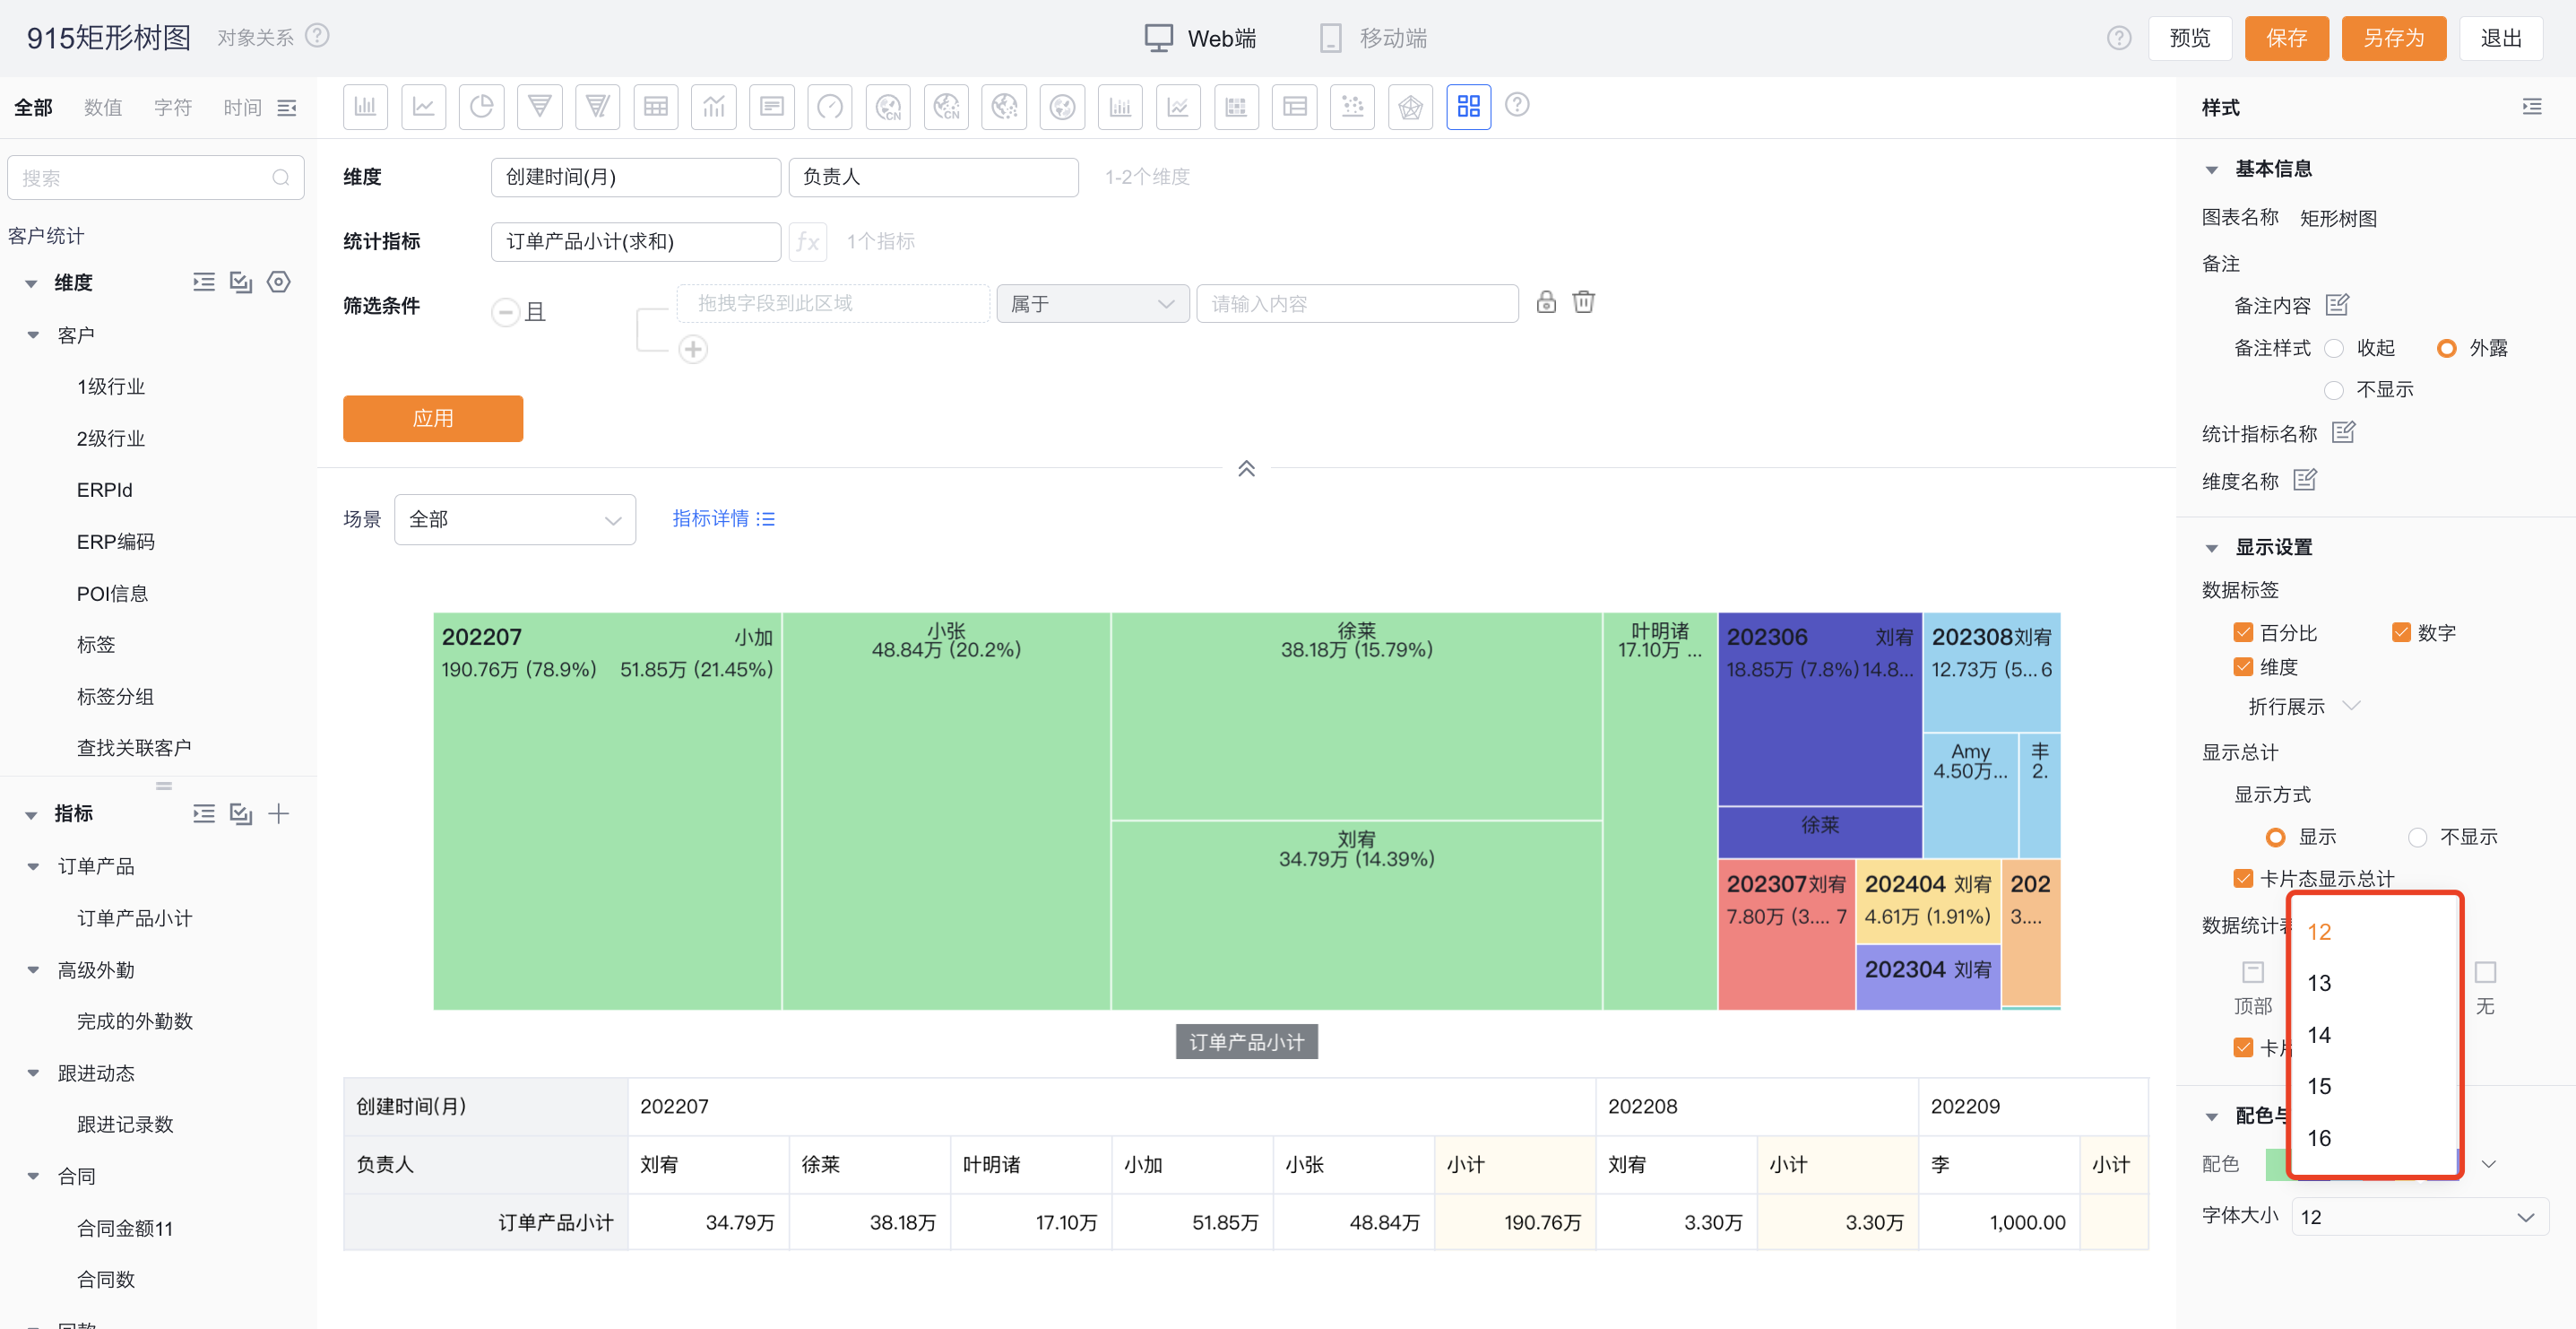Select the treemap chart type icon
2576x1329 pixels.
pyautogui.click(x=1468, y=106)
